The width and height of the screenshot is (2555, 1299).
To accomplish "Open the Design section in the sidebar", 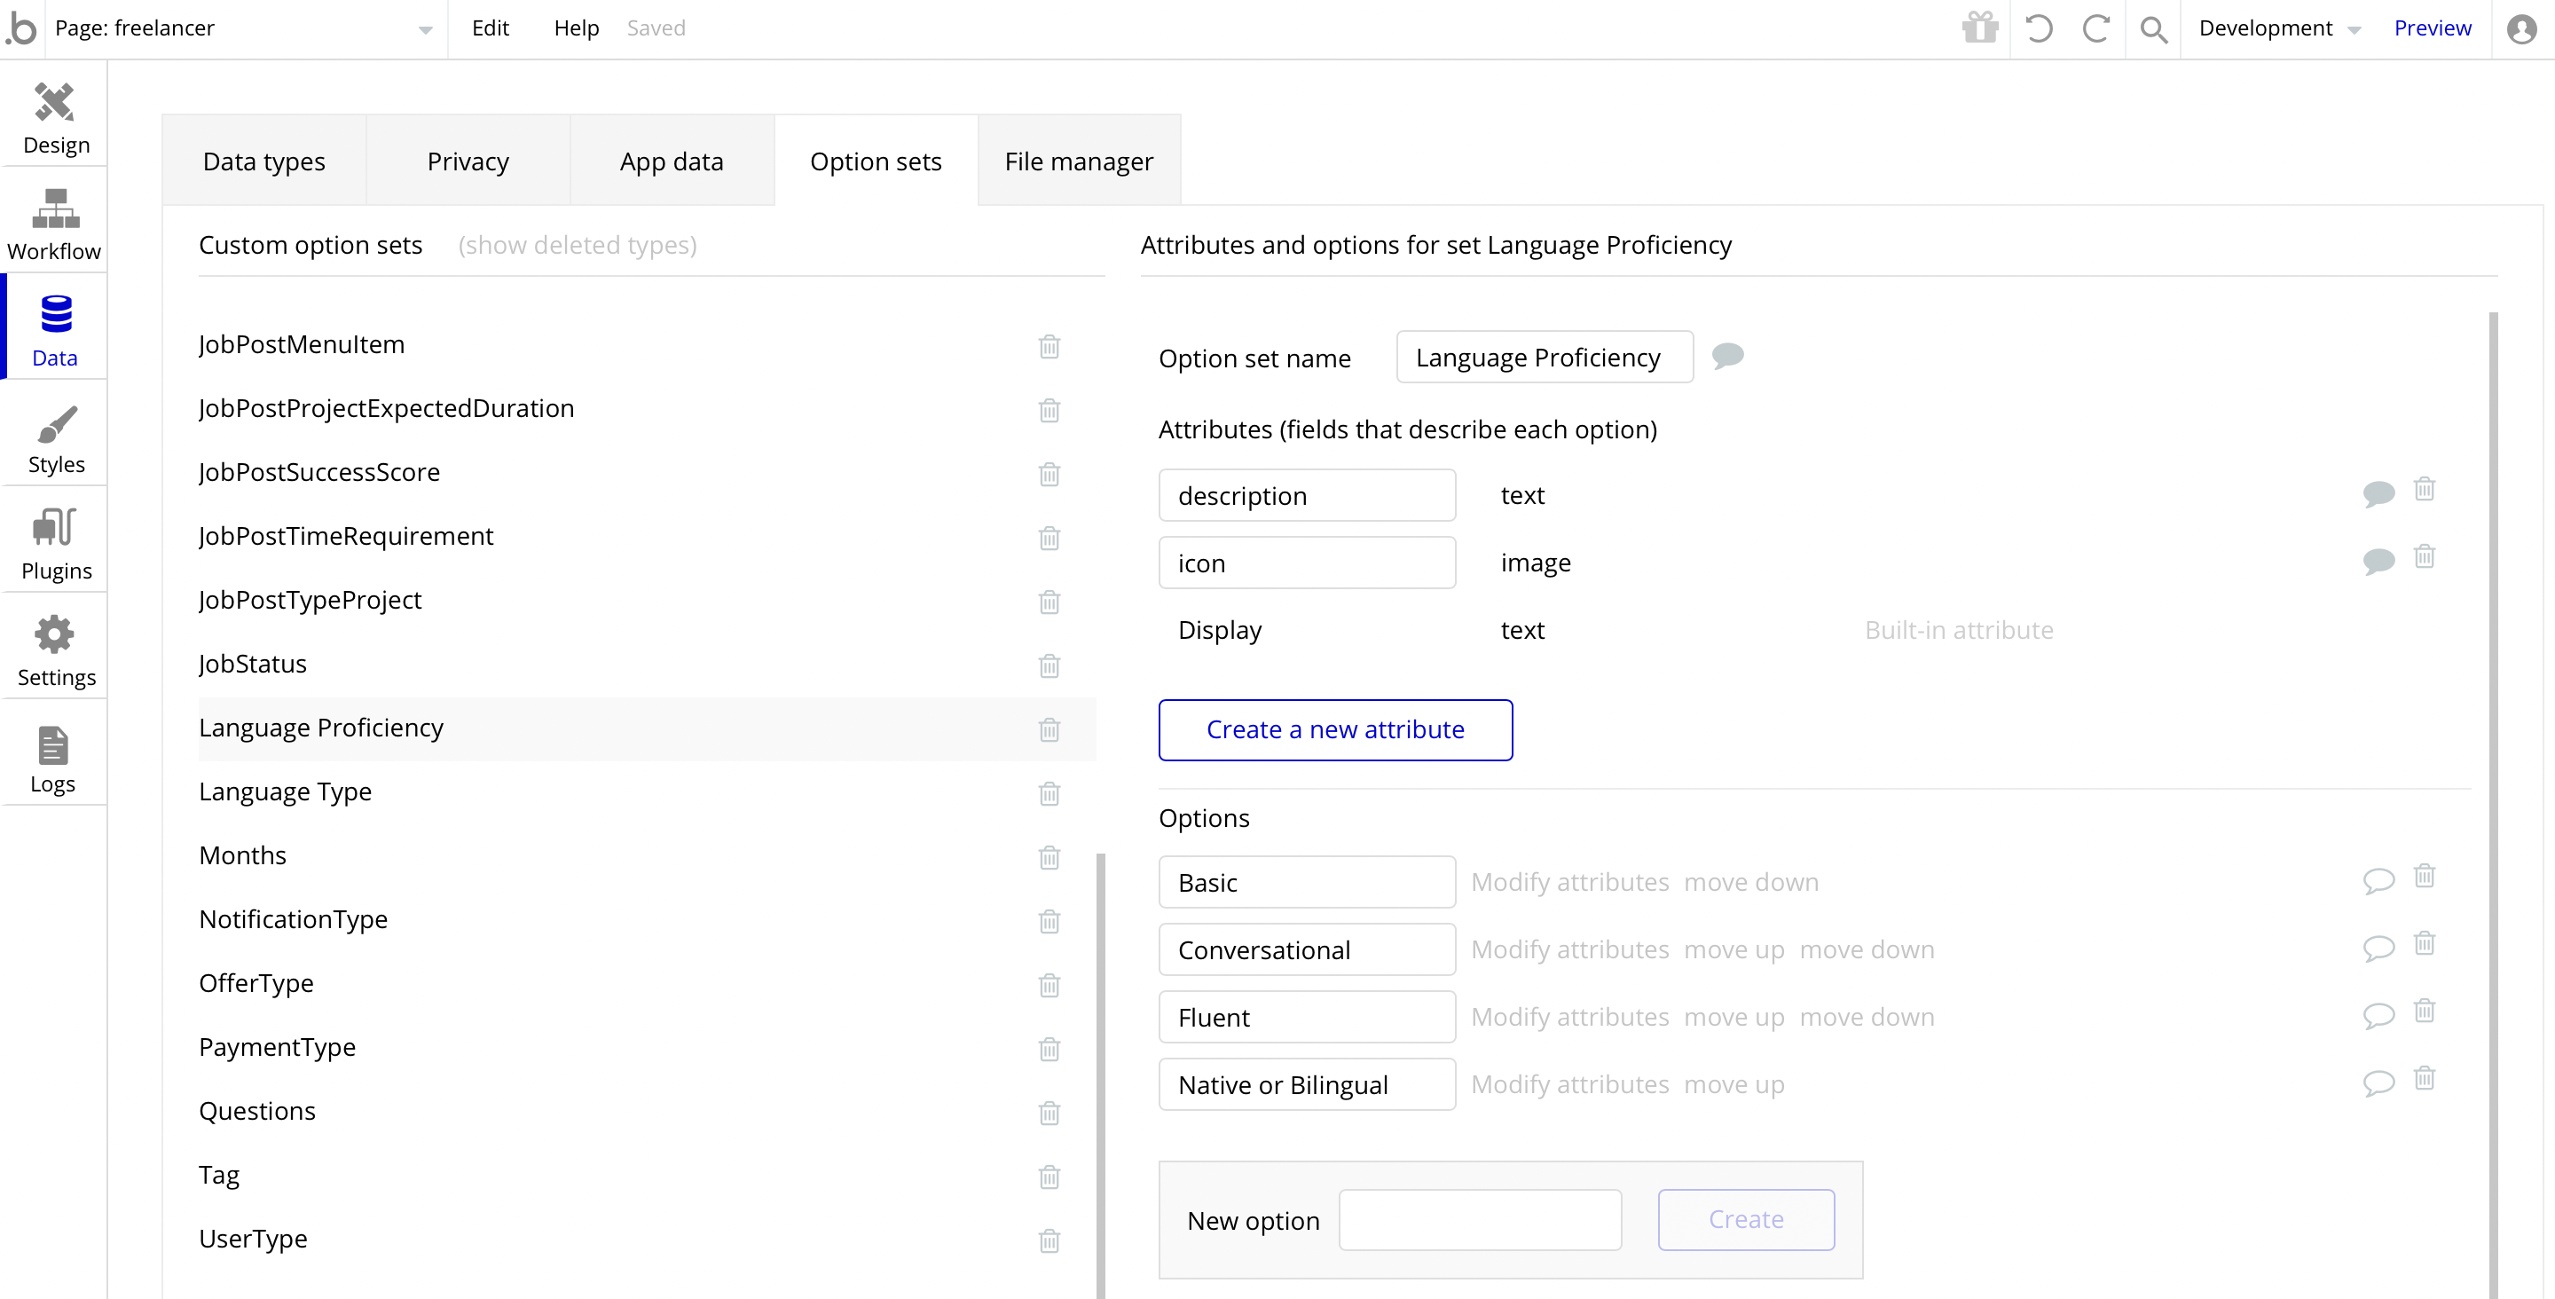I will pos(56,118).
